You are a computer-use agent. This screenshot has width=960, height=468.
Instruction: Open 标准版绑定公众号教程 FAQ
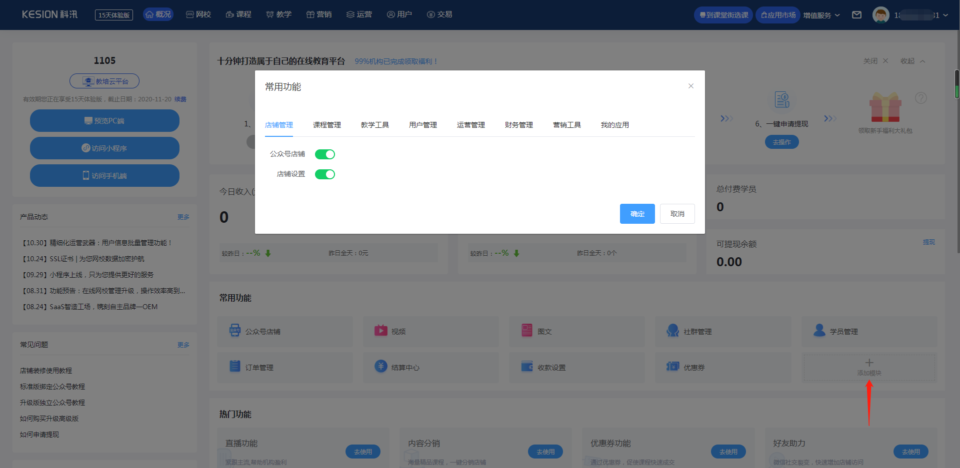[52, 387]
